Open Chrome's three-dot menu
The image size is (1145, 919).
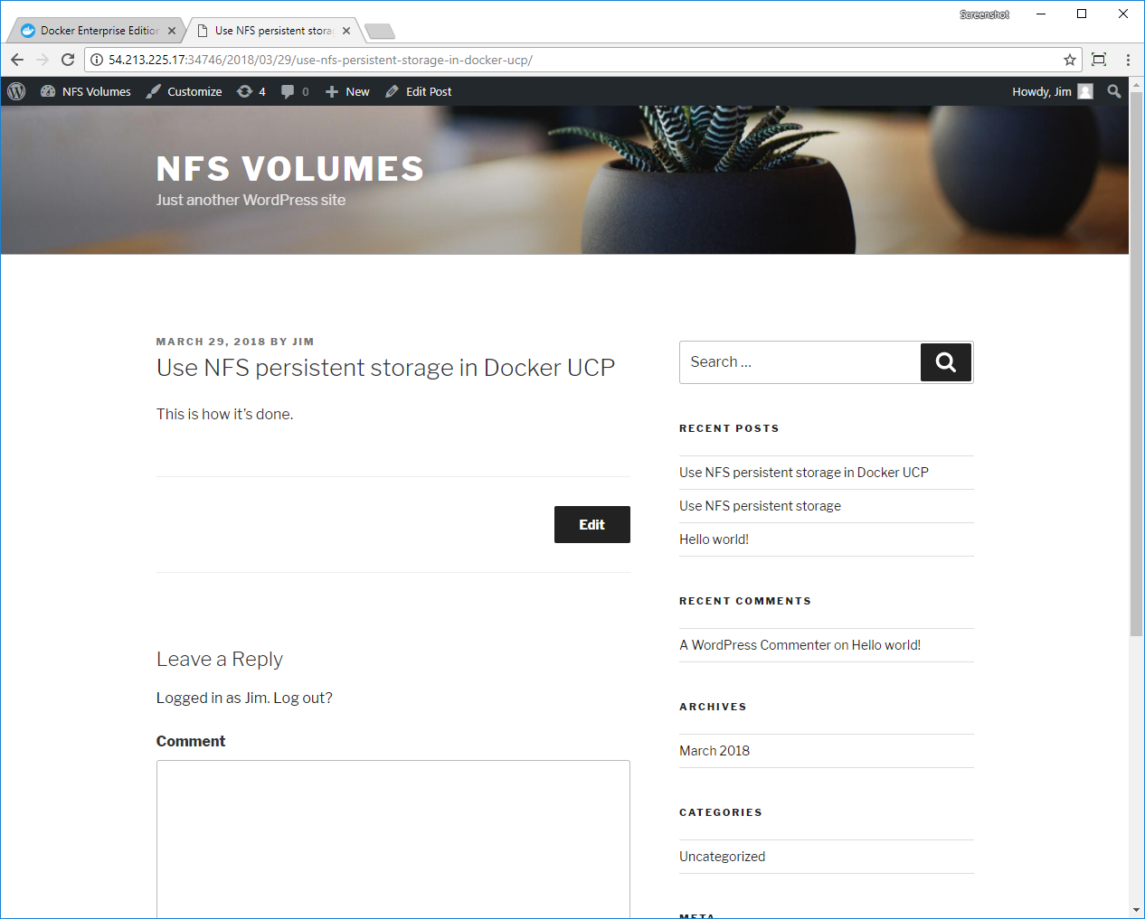coord(1128,60)
